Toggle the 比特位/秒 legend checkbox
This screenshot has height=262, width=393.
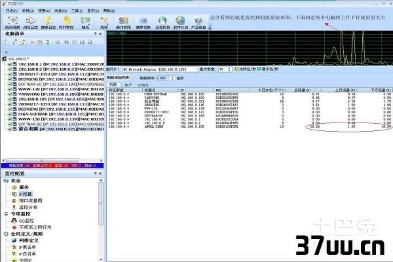(236, 69)
